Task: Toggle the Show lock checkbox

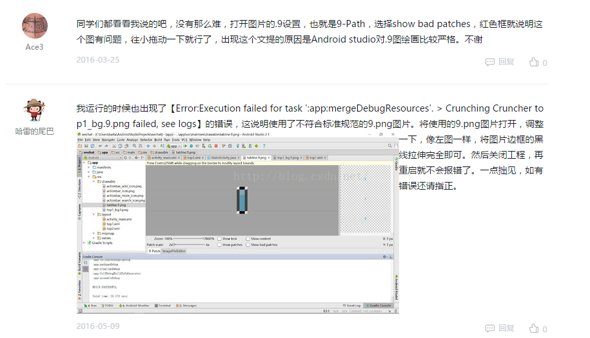Action: (219, 239)
